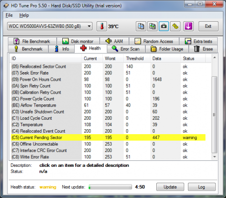Viewport: 226px width, 198px height.
Task: Select the Load Cycle Count row
Action: click(108, 118)
